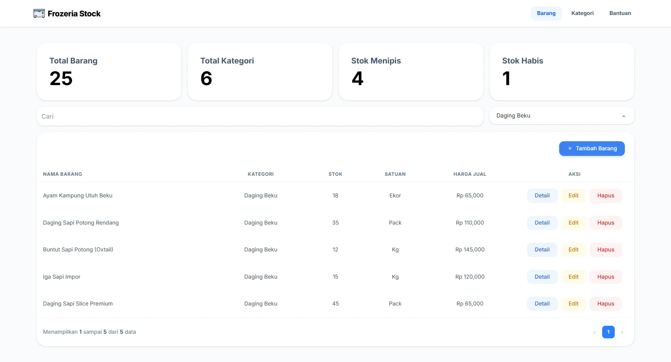Click the Stok Habis card
The height and width of the screenshot is (362, 671).
(x=562, y=72)
